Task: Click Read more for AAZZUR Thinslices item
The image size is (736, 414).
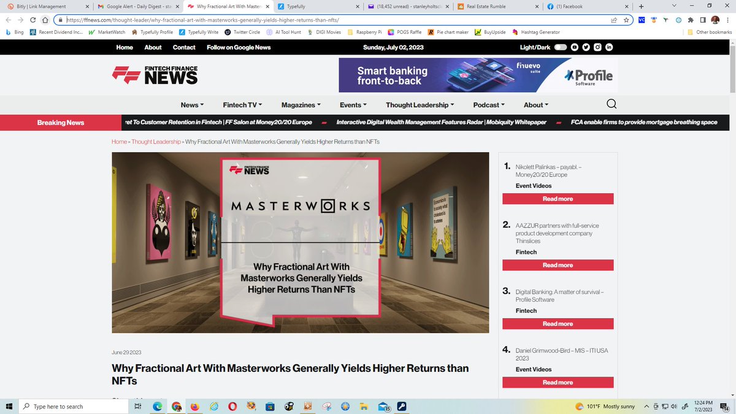Action: coord(558,265)
